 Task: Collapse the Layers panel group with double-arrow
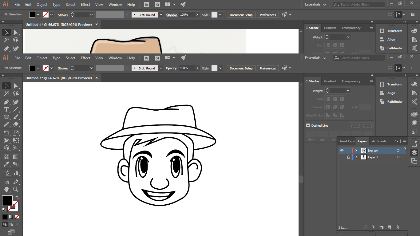(x=397, y=141)
